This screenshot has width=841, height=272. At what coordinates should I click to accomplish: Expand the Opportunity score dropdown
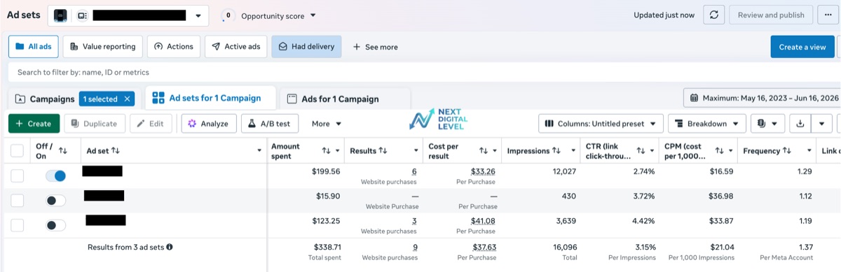[313, 15]
